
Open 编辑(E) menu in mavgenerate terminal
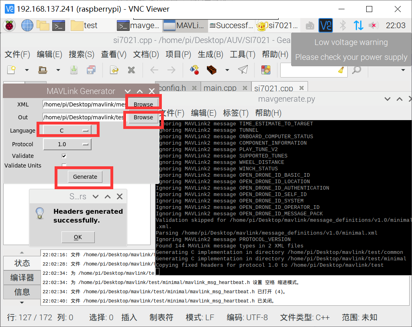click(x=204, y=113)
